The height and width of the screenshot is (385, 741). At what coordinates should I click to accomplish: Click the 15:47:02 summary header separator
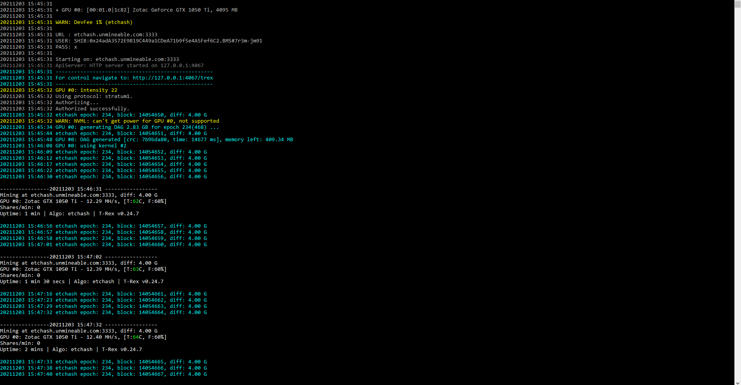tap(79, 257)
